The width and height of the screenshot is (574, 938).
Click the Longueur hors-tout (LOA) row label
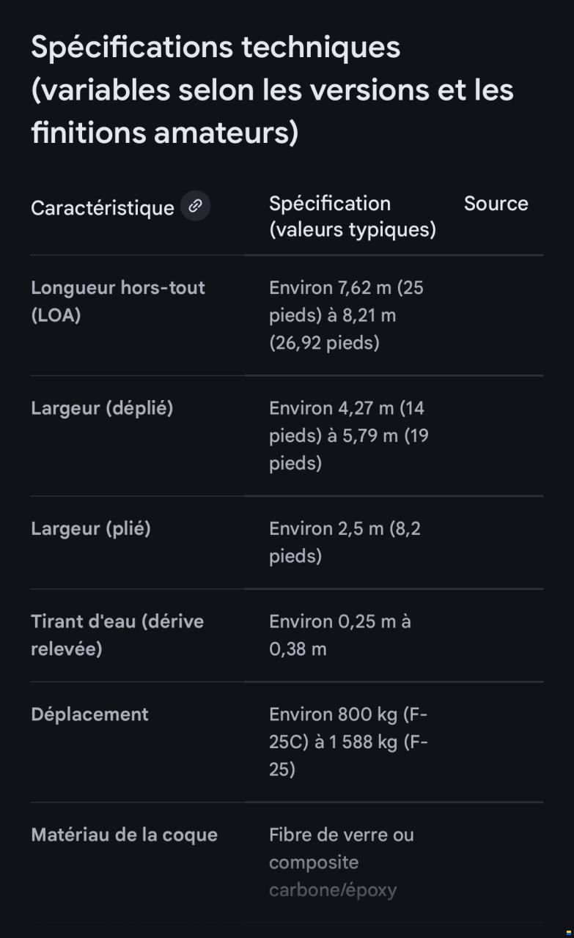click(117, 301)
